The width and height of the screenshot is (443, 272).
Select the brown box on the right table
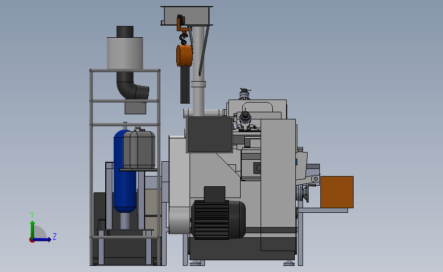(337, 192)
